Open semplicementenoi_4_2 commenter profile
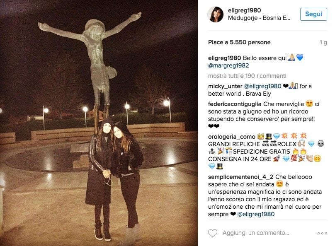Viewport: 335px width, 246px height. coord(240,177)
